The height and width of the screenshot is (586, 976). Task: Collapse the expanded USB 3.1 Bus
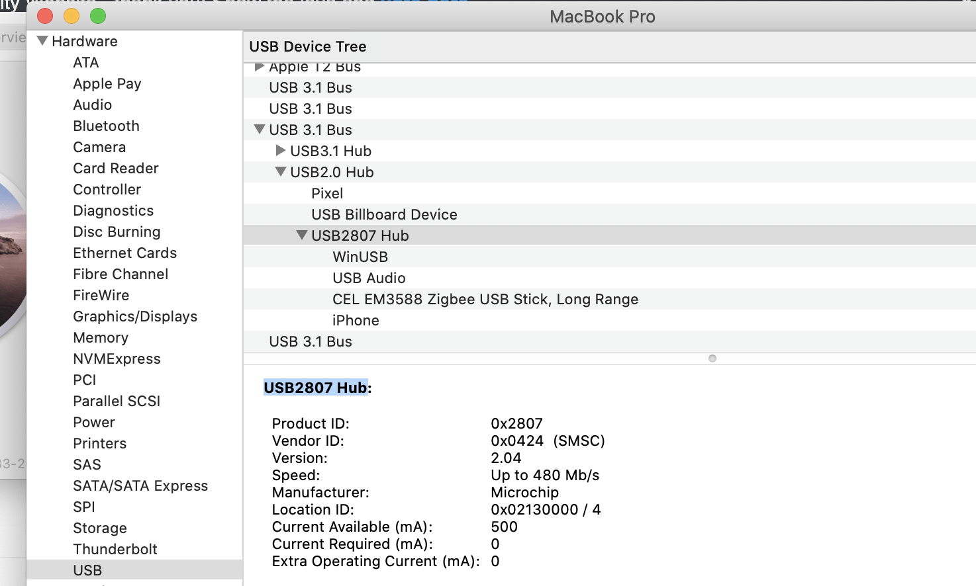[259, 130]
